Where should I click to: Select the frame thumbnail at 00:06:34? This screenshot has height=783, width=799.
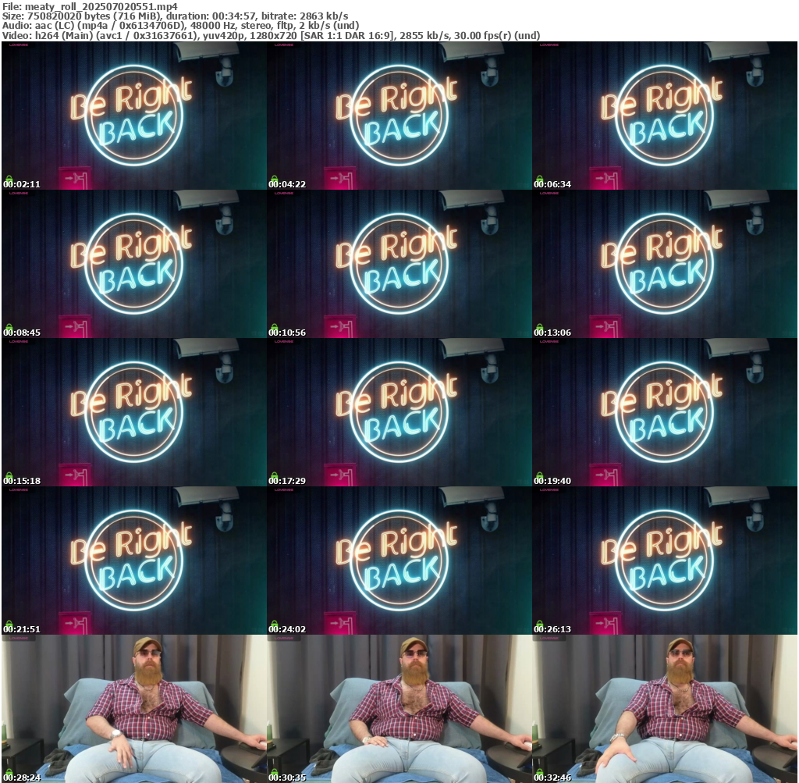[x=665, y=116]
